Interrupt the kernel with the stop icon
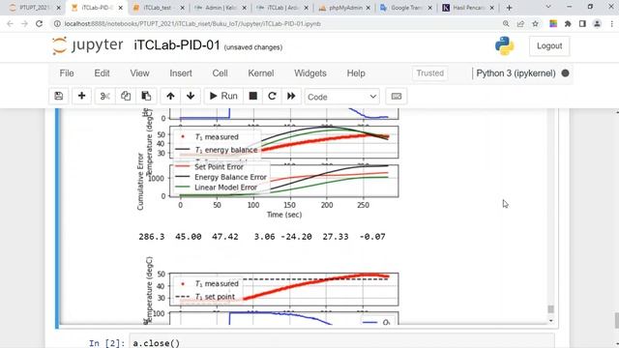The height and width of the screenshot is (348, 619). coord(253,96)
